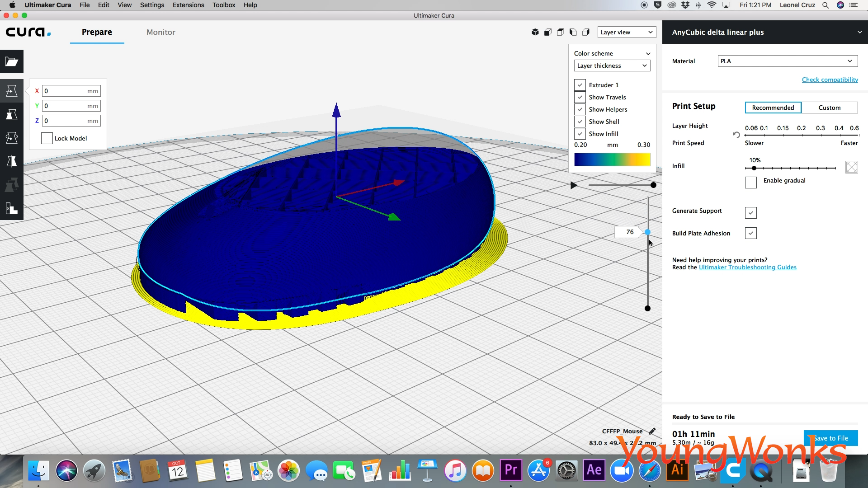Check the Lock Model box
This screenshot has width=868, height=488.
pos(47,138)
